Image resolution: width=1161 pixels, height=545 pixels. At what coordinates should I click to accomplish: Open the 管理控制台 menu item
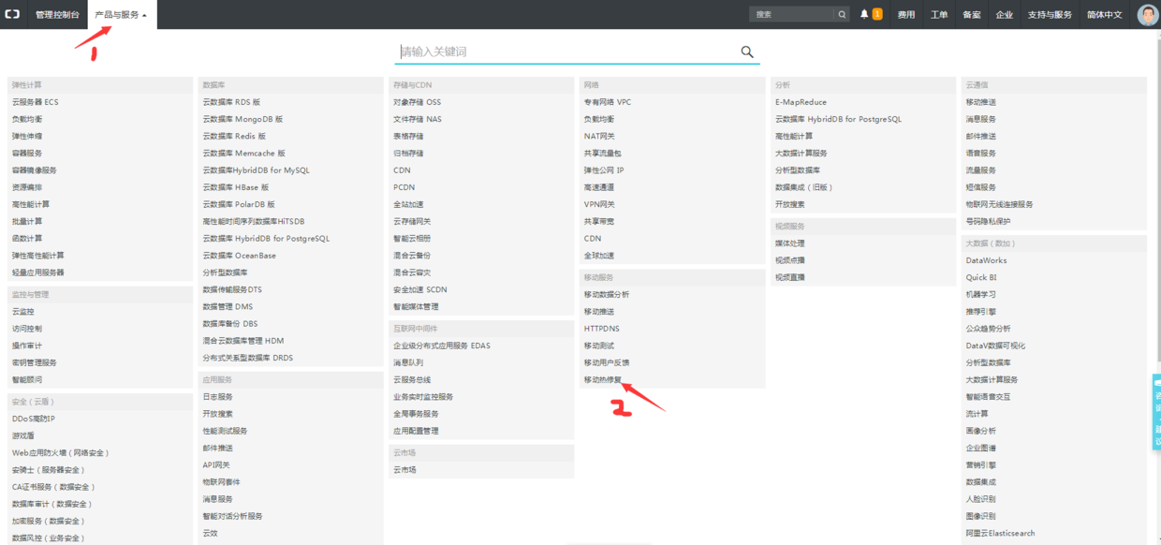click(57, 15)
